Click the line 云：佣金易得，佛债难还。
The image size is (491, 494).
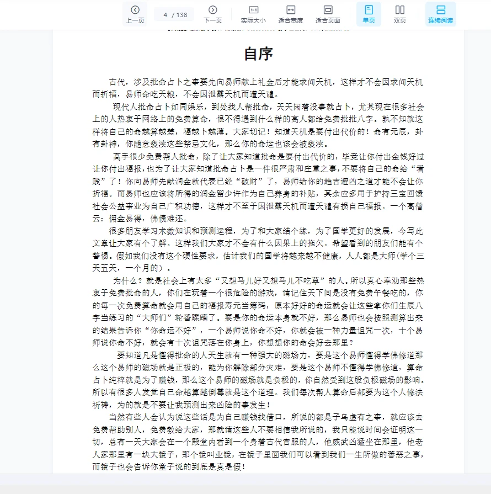pos(141,219)
